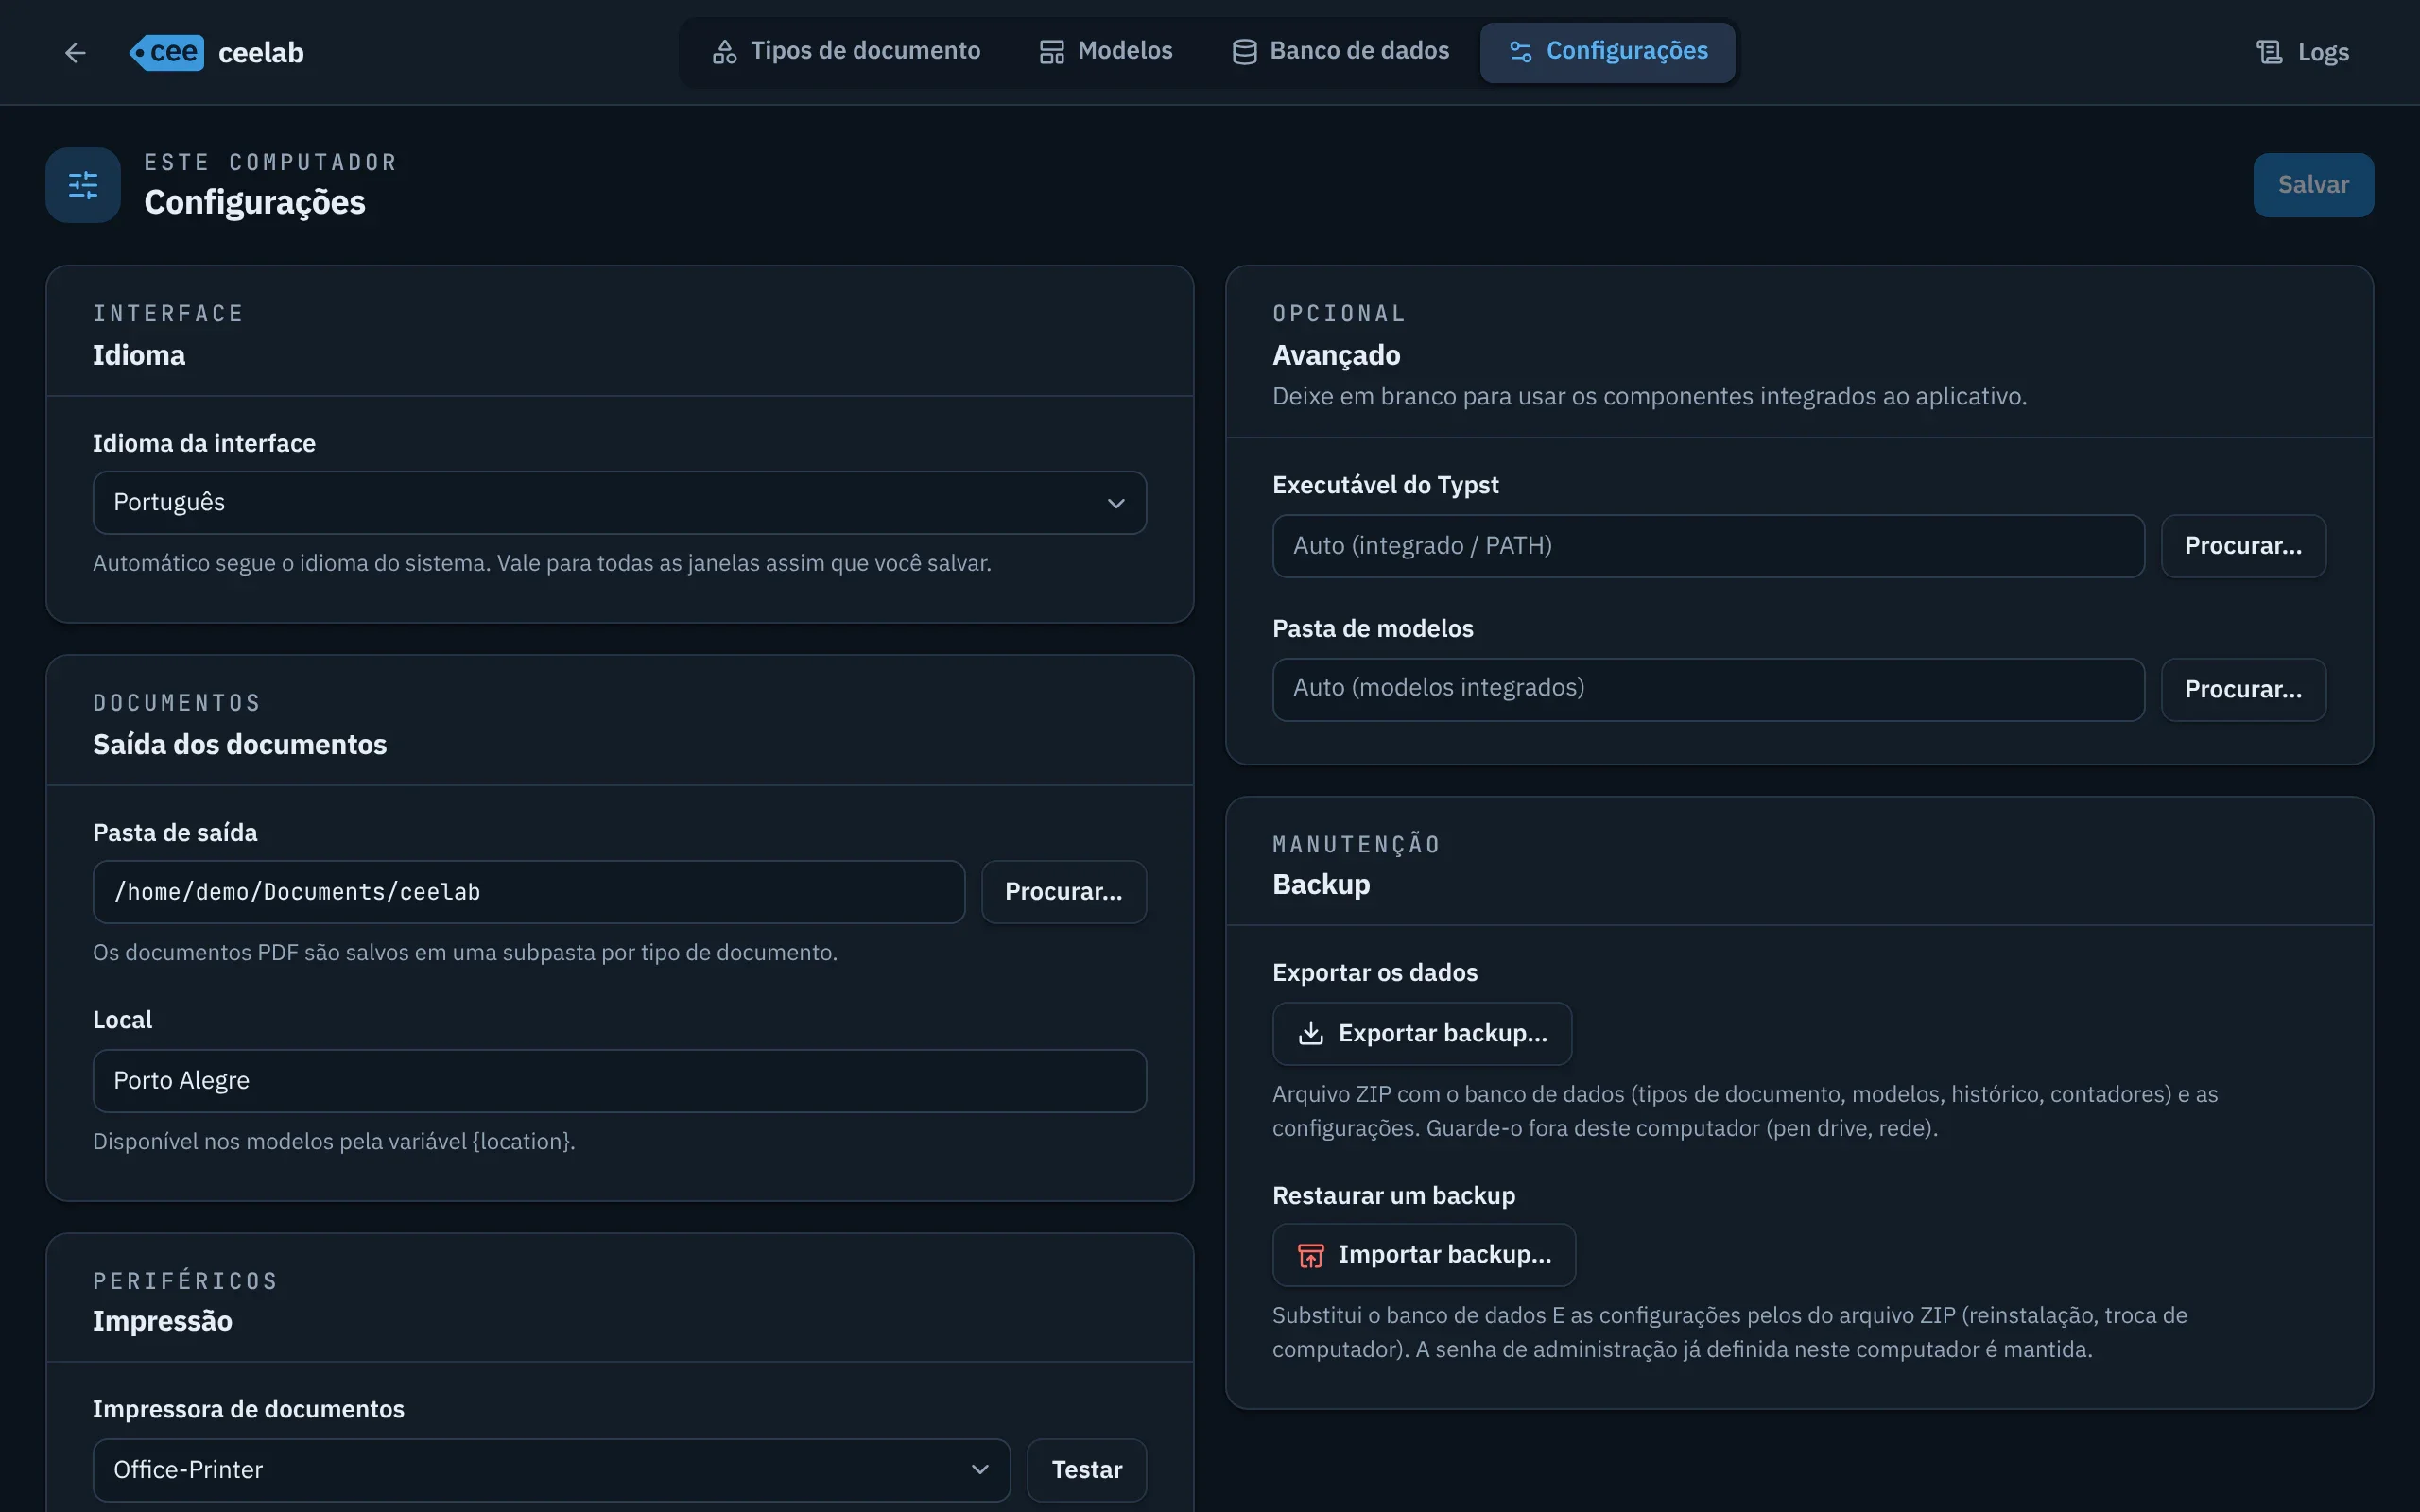Image resolution: width=2420 pixels, height=1512 pixels.
Task: Switch to the Modelos tab
Action: click(x=1106, y=51)
